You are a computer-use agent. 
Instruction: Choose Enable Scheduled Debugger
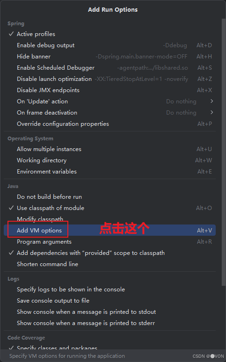[109, 68]
